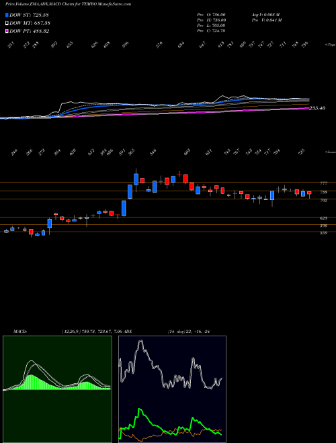The image size is (336, 443).
Task: Click the 'Pre L: 705.00' value
Action: (x=211, y=26)
